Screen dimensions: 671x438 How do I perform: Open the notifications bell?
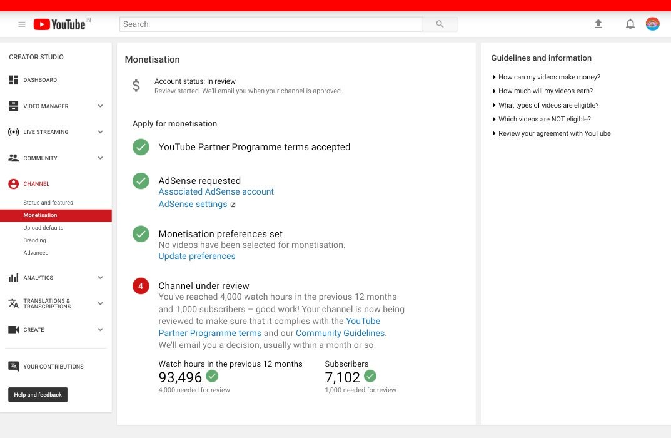[630, 24]
